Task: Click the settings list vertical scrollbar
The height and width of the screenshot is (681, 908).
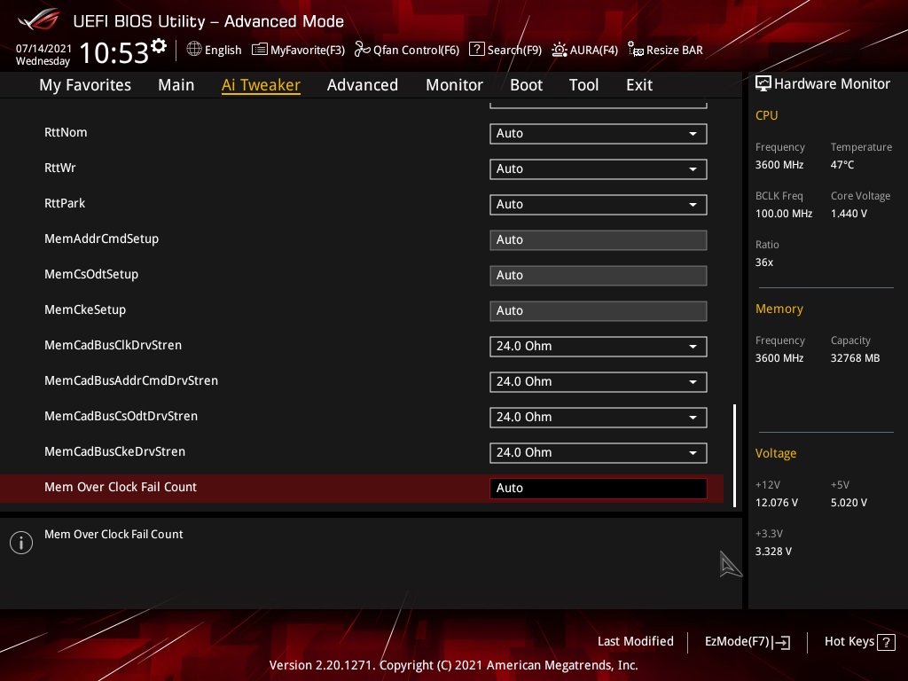Action: (x=735, y=456)
